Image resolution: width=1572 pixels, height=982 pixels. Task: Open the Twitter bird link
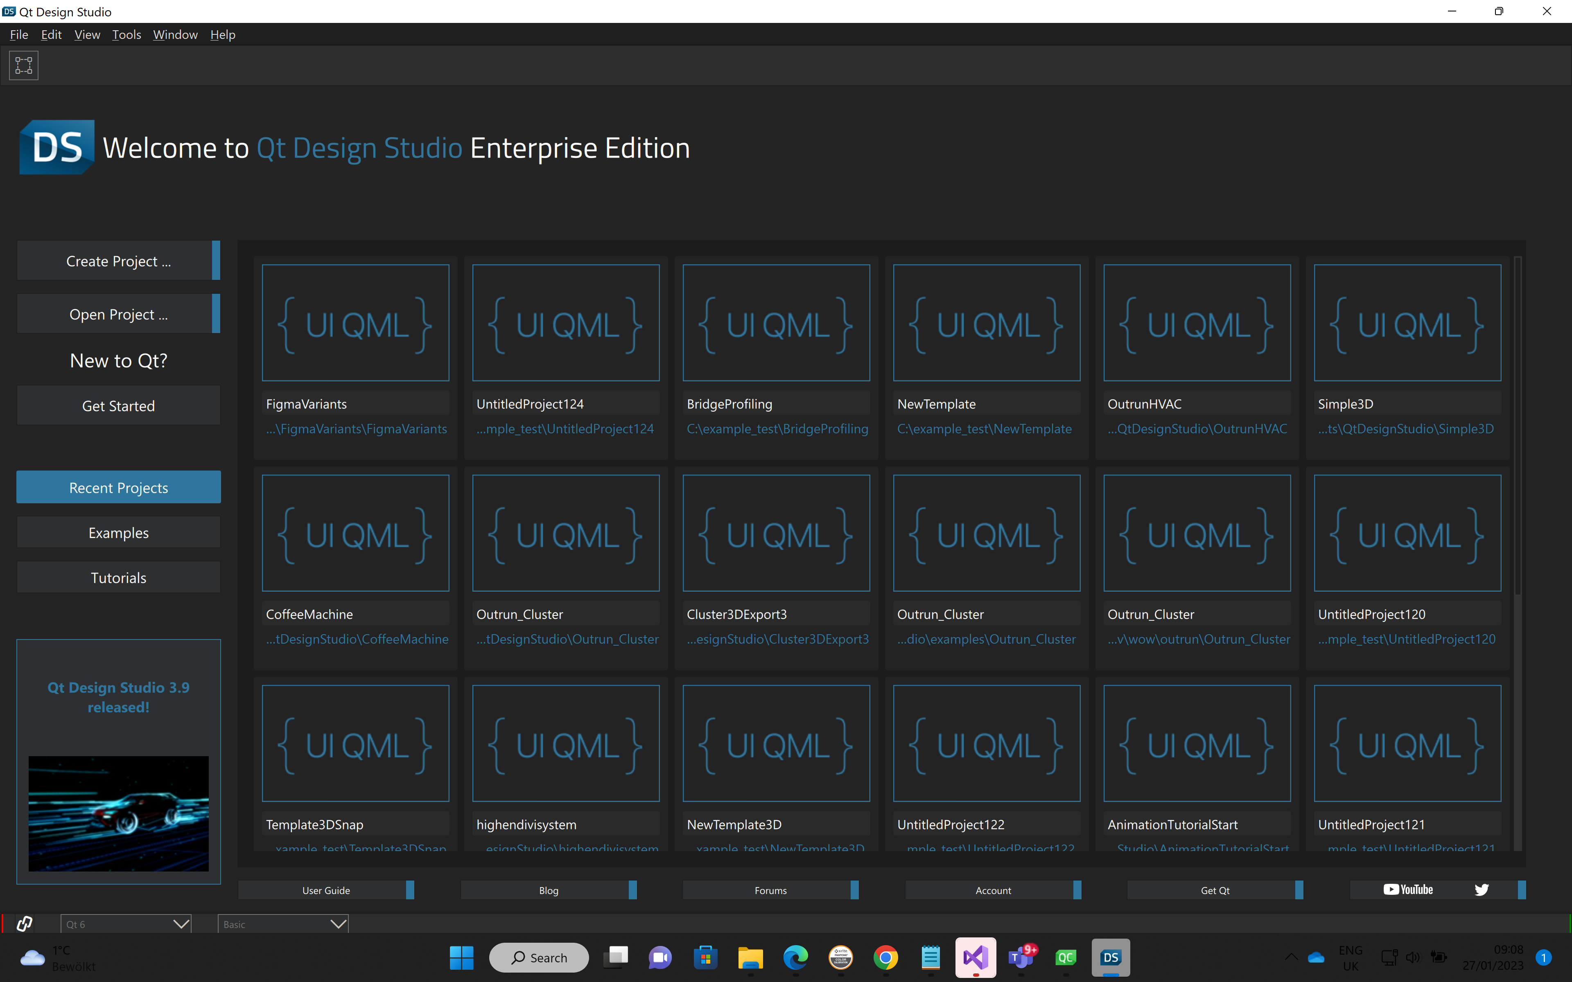tap(1481, 890)
